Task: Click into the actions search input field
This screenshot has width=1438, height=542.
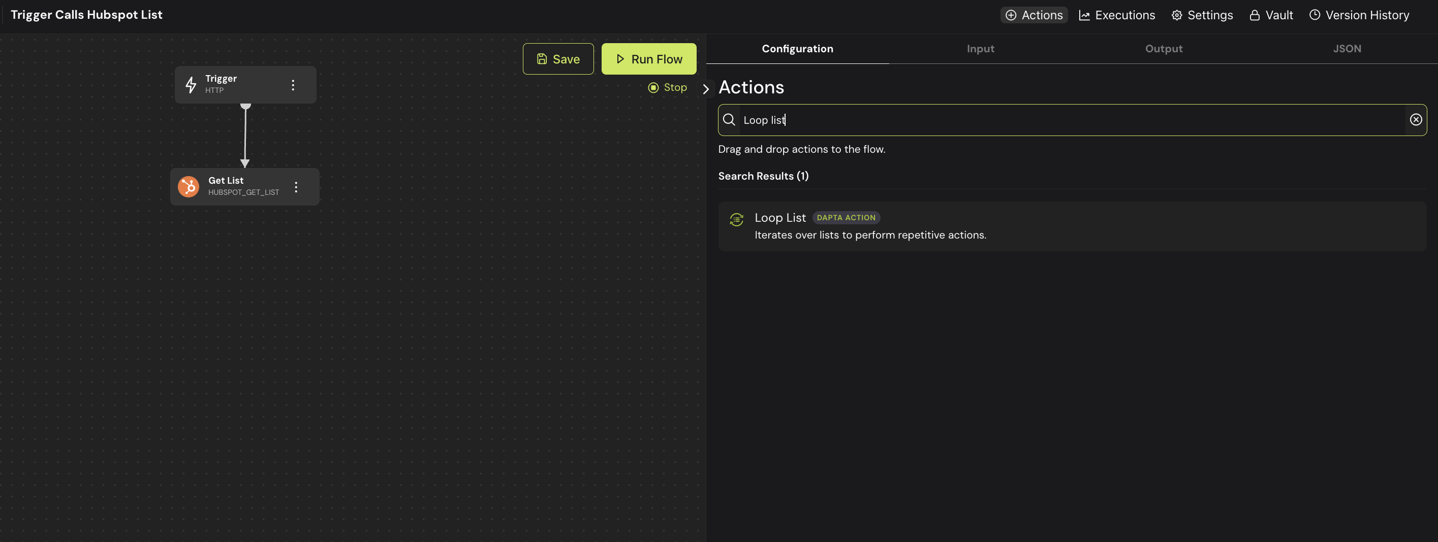Action: (x=1060, y=120)
